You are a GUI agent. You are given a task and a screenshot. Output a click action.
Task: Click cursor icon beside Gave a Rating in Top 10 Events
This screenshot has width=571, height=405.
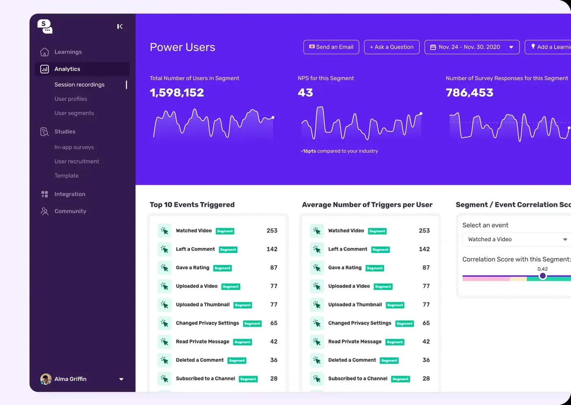click(x=165, y=268)
